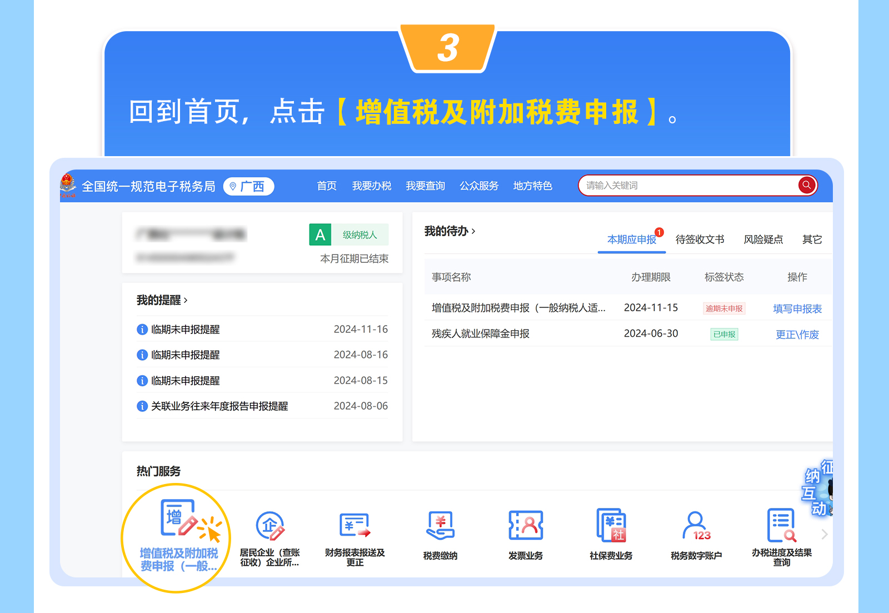Open the 广西 region selector

coord(248,187)
